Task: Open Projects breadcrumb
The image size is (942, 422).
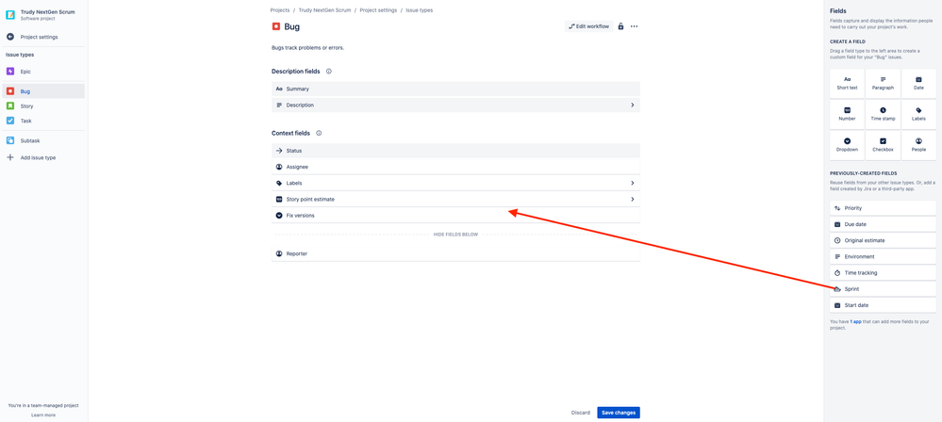Action: point(280,10)
